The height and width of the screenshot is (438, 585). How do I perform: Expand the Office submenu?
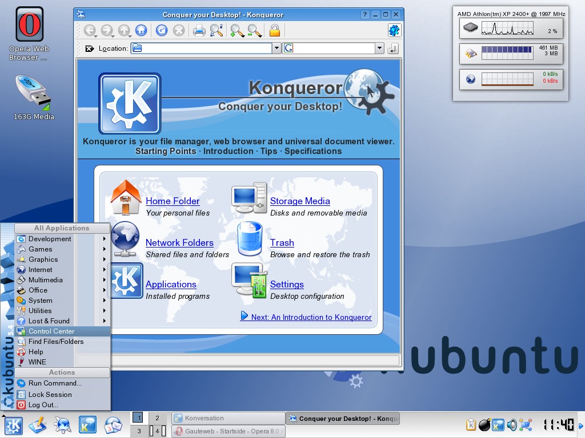pos(62,290)
